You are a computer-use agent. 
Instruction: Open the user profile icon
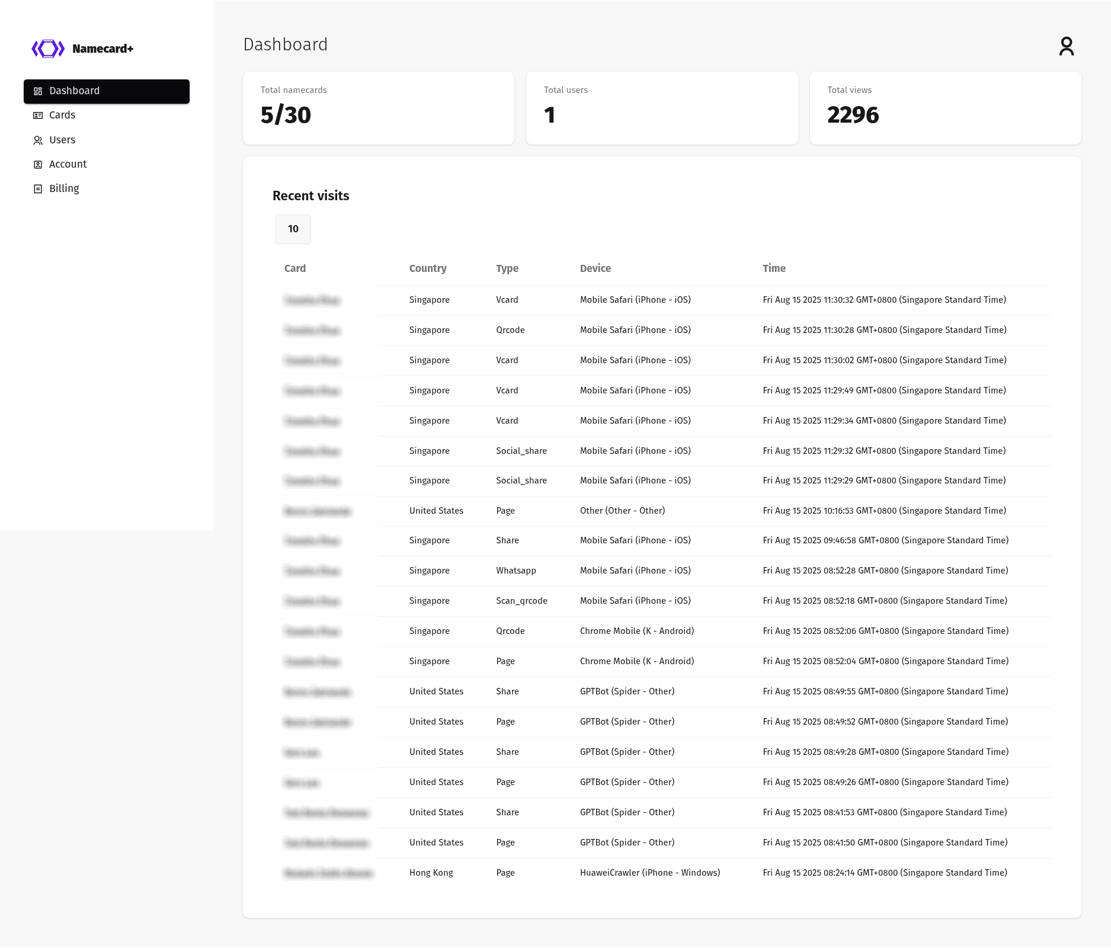point(1066,46)
